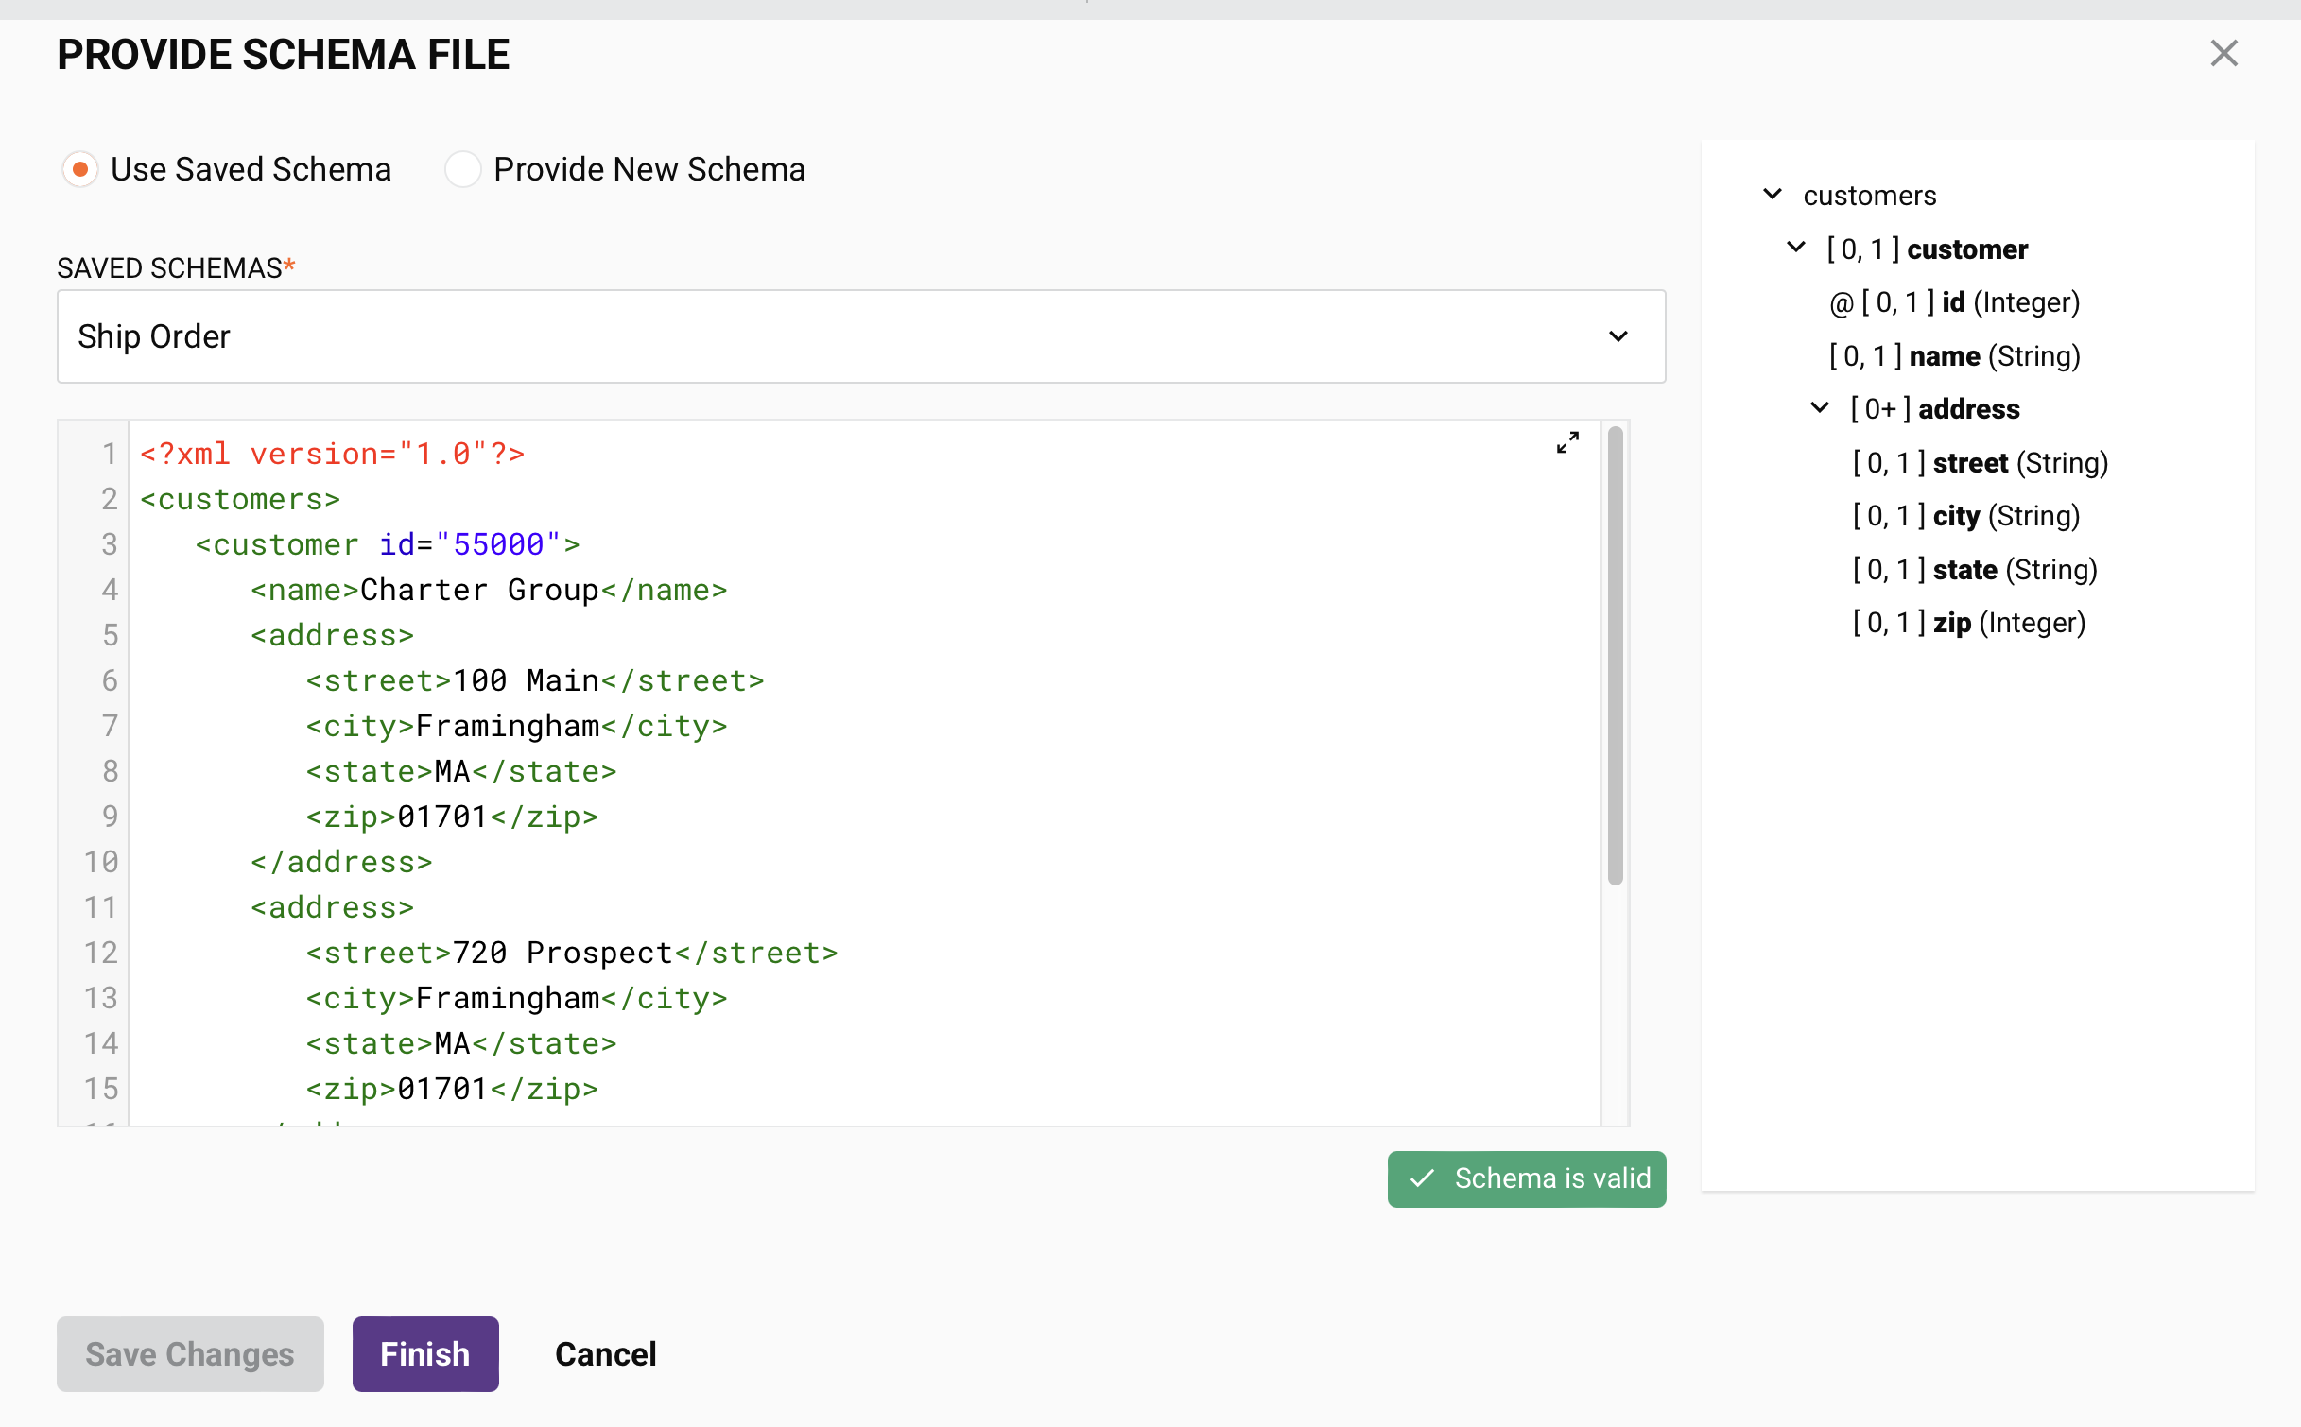
Task: Close the Provide Schema File dialog
Action: coord(2223,53)
